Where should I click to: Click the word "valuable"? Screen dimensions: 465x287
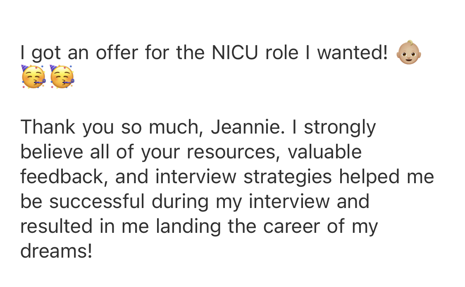click(325, 152)
